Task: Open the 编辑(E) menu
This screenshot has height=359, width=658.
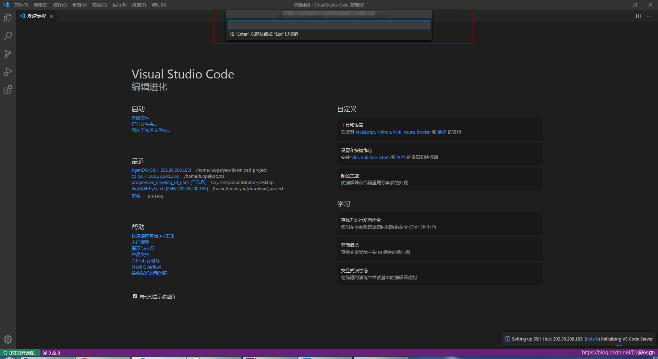Action: pyautogui.click(x=40, y=5)
